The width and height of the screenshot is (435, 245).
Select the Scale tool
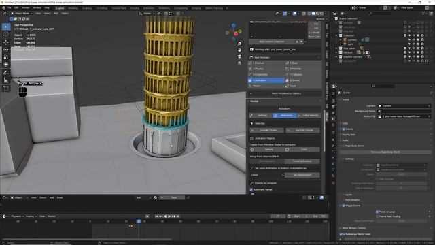point(6,57)
